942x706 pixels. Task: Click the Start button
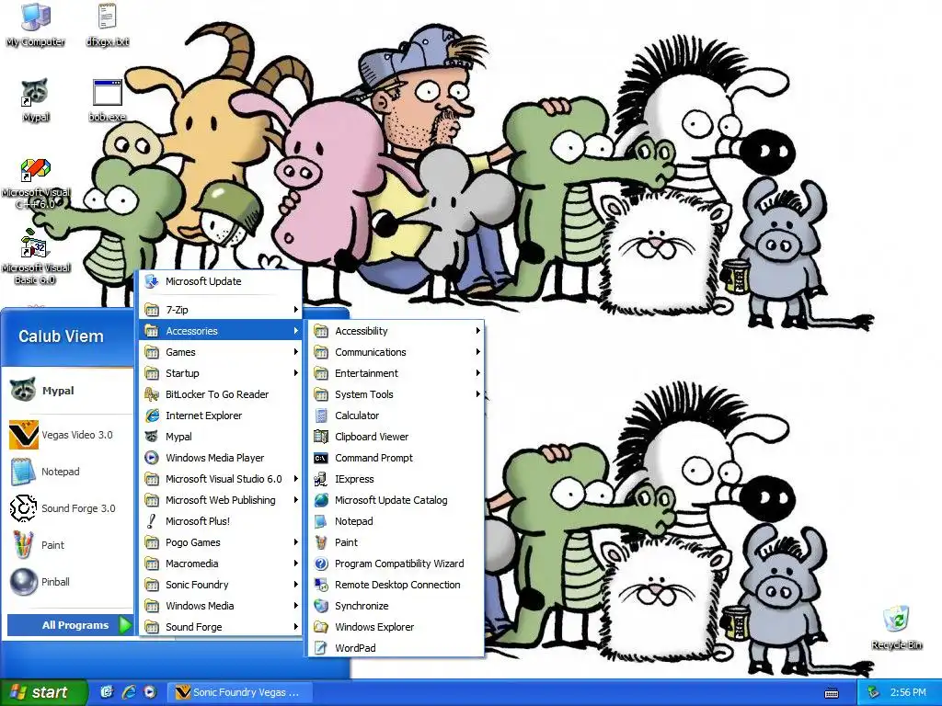(x=43, y=692)
